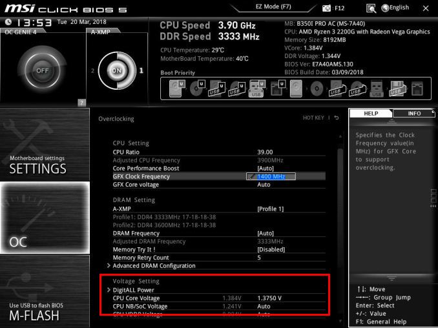Click the Profile1: DDR4 3333MHz 17-18-18-38 line

click(x=164, y=217)
